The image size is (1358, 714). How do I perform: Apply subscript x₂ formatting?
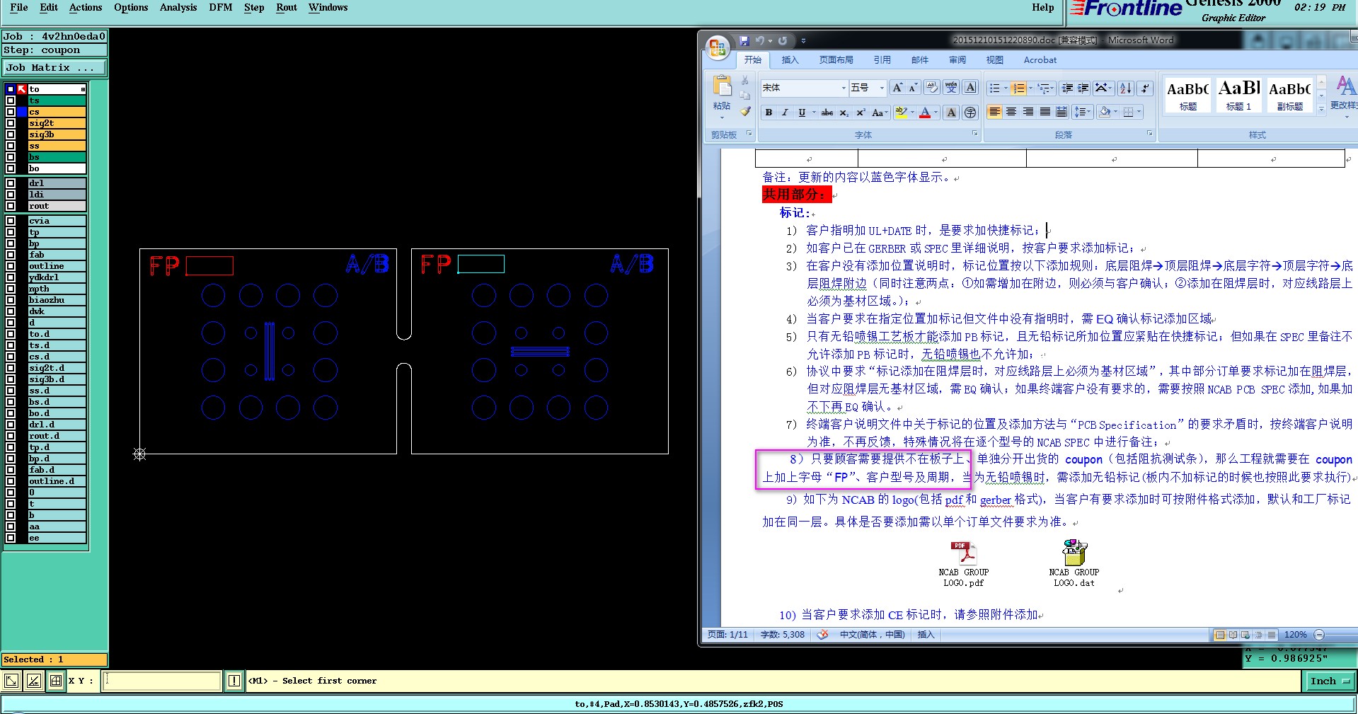(x=844, y=113)
